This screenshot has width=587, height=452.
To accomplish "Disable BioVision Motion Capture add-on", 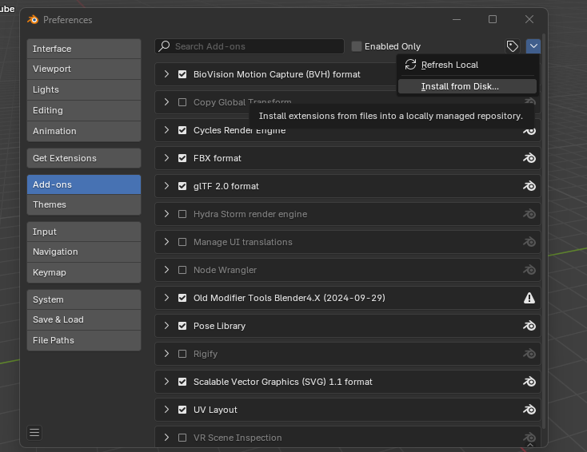I will (182, 74).
